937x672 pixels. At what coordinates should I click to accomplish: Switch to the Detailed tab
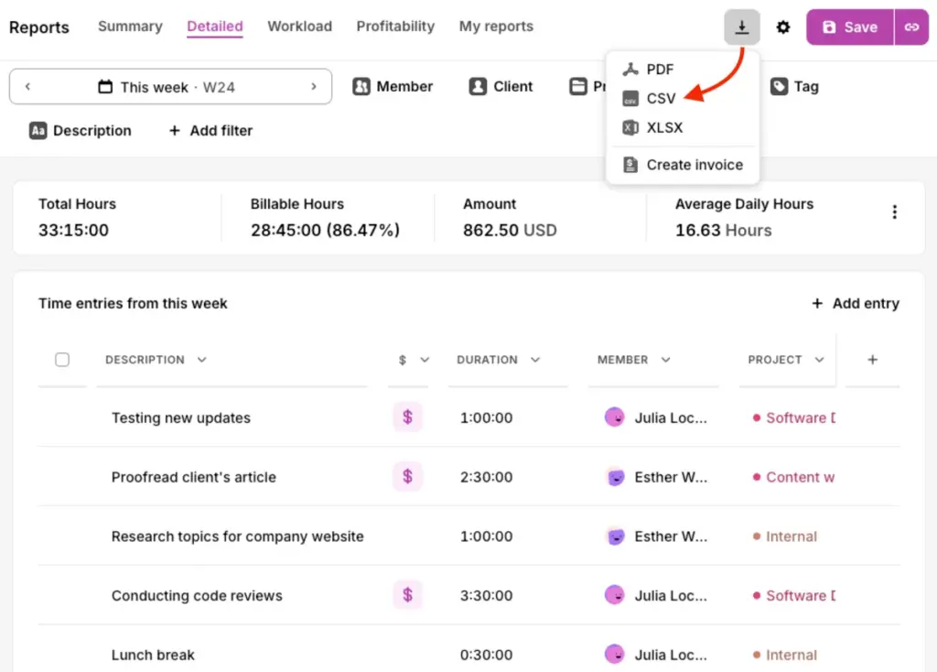point(214,27)
